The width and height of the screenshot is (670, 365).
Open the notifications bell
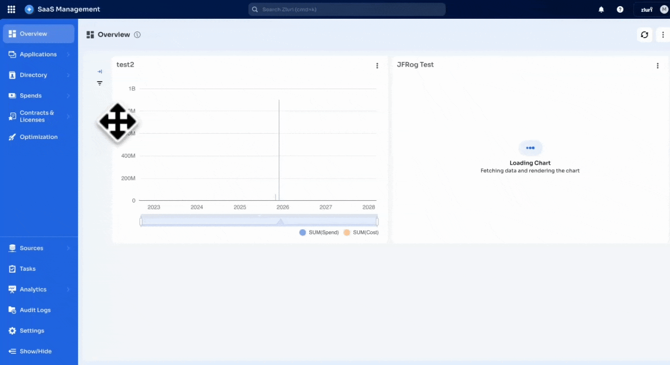point(601,9)
